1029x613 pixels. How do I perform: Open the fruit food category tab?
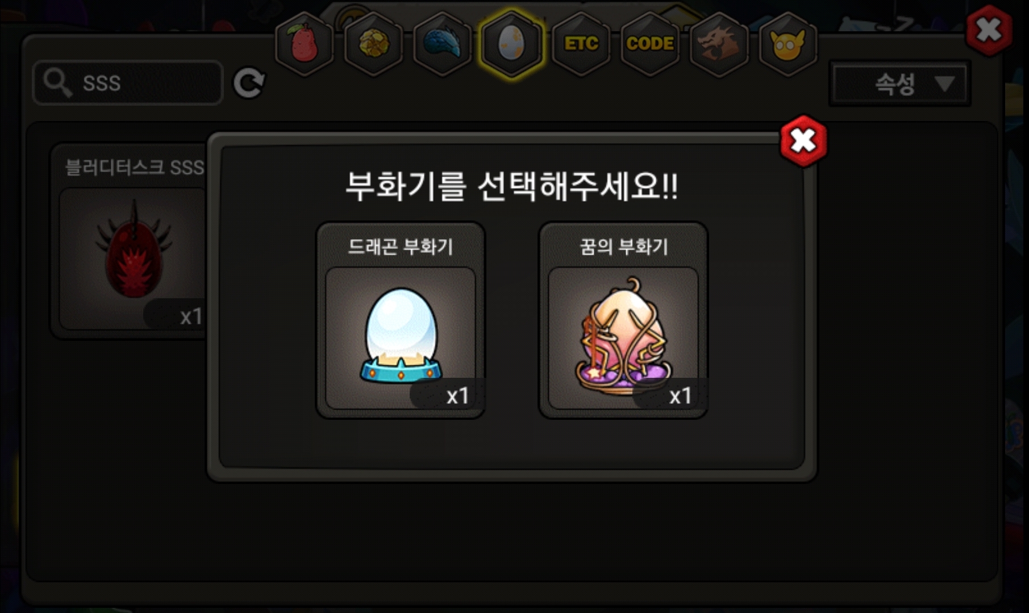click(x=305, y=44)
